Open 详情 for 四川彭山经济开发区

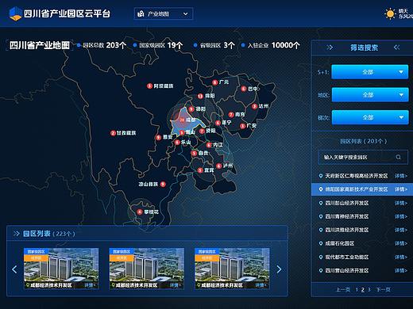(x=400, y=203)
